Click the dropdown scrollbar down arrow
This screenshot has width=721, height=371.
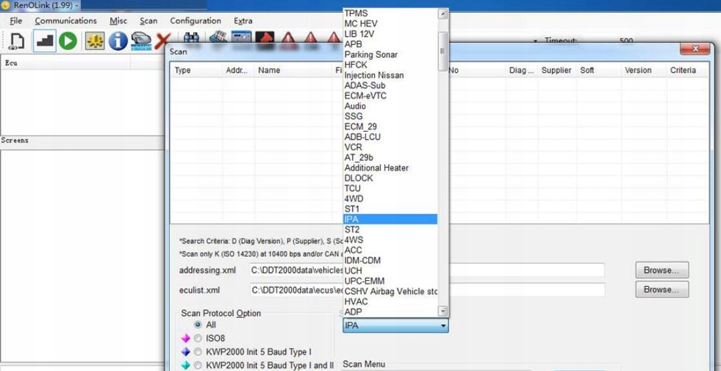coord(442,312)
